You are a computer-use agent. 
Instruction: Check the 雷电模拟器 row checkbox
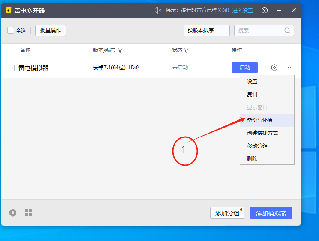[11, 68]
